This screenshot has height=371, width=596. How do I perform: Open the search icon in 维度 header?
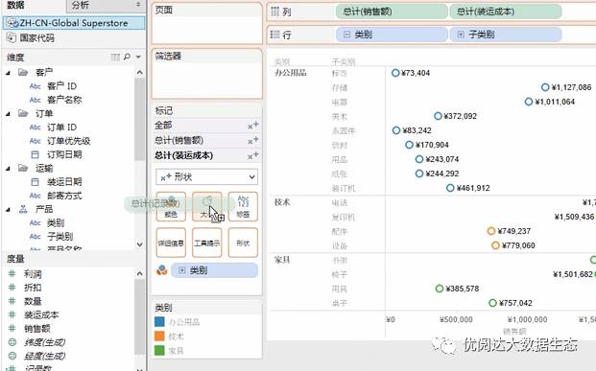127,57
